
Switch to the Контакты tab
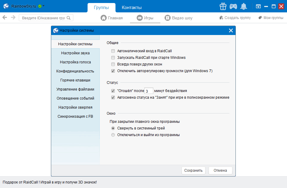click(132, 8)
